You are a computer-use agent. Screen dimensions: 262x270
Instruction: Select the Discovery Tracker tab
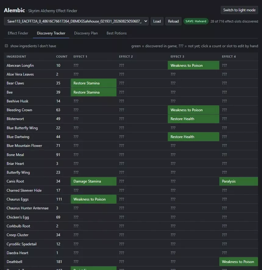(x=51, y=33)
